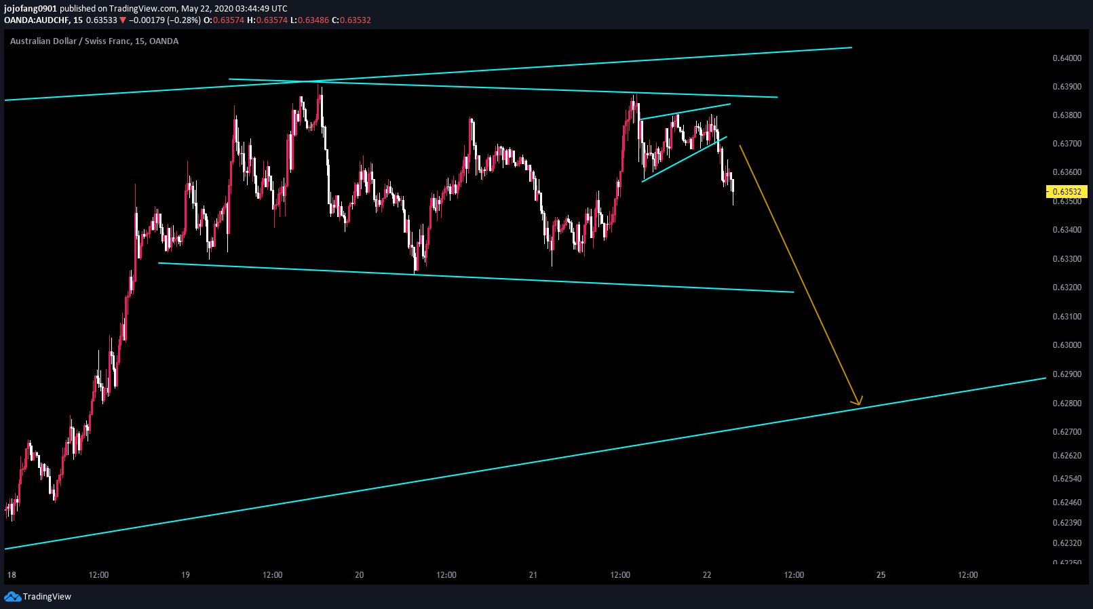Image resolution: width=1093 pixels, height=609 pixels.
Task: Click the current price label 0.63532
Action: pyautogui.click(x=1067, y=192)
